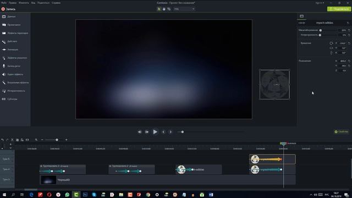The height and width of the screenshot is (198, 352).
Task: Expand the track options chevron
Action: click(x=10, y=148)
